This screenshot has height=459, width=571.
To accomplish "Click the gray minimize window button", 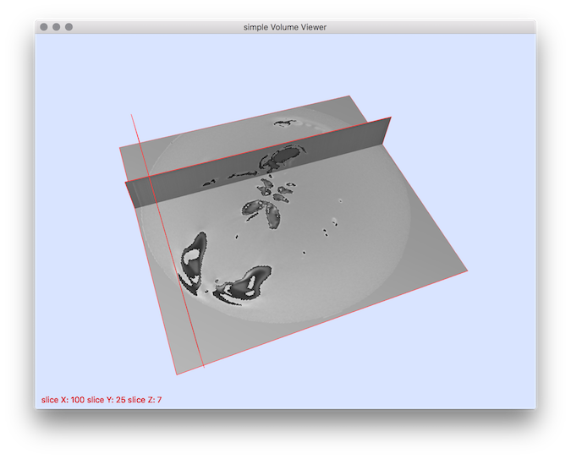I will (57, 27).
